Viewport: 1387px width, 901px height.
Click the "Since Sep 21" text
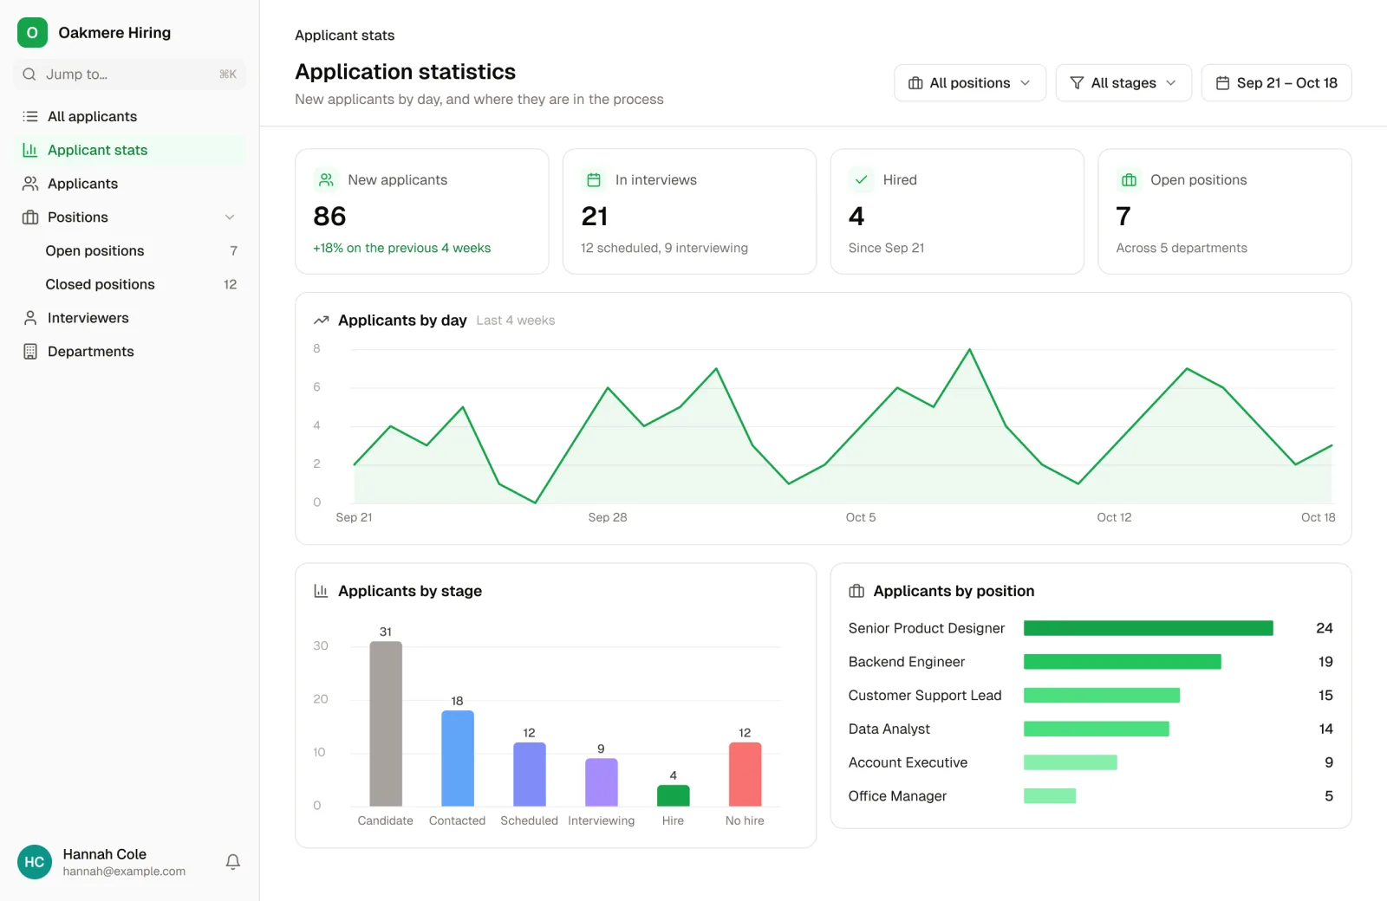886,248
